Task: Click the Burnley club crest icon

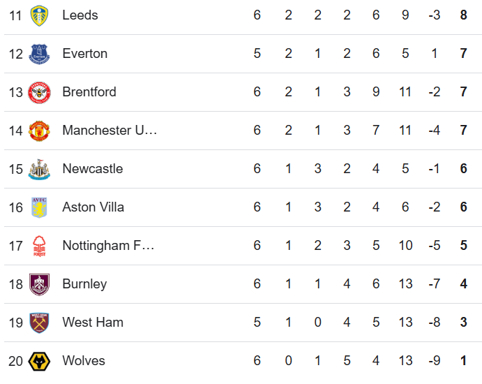Action: point(39,284)
